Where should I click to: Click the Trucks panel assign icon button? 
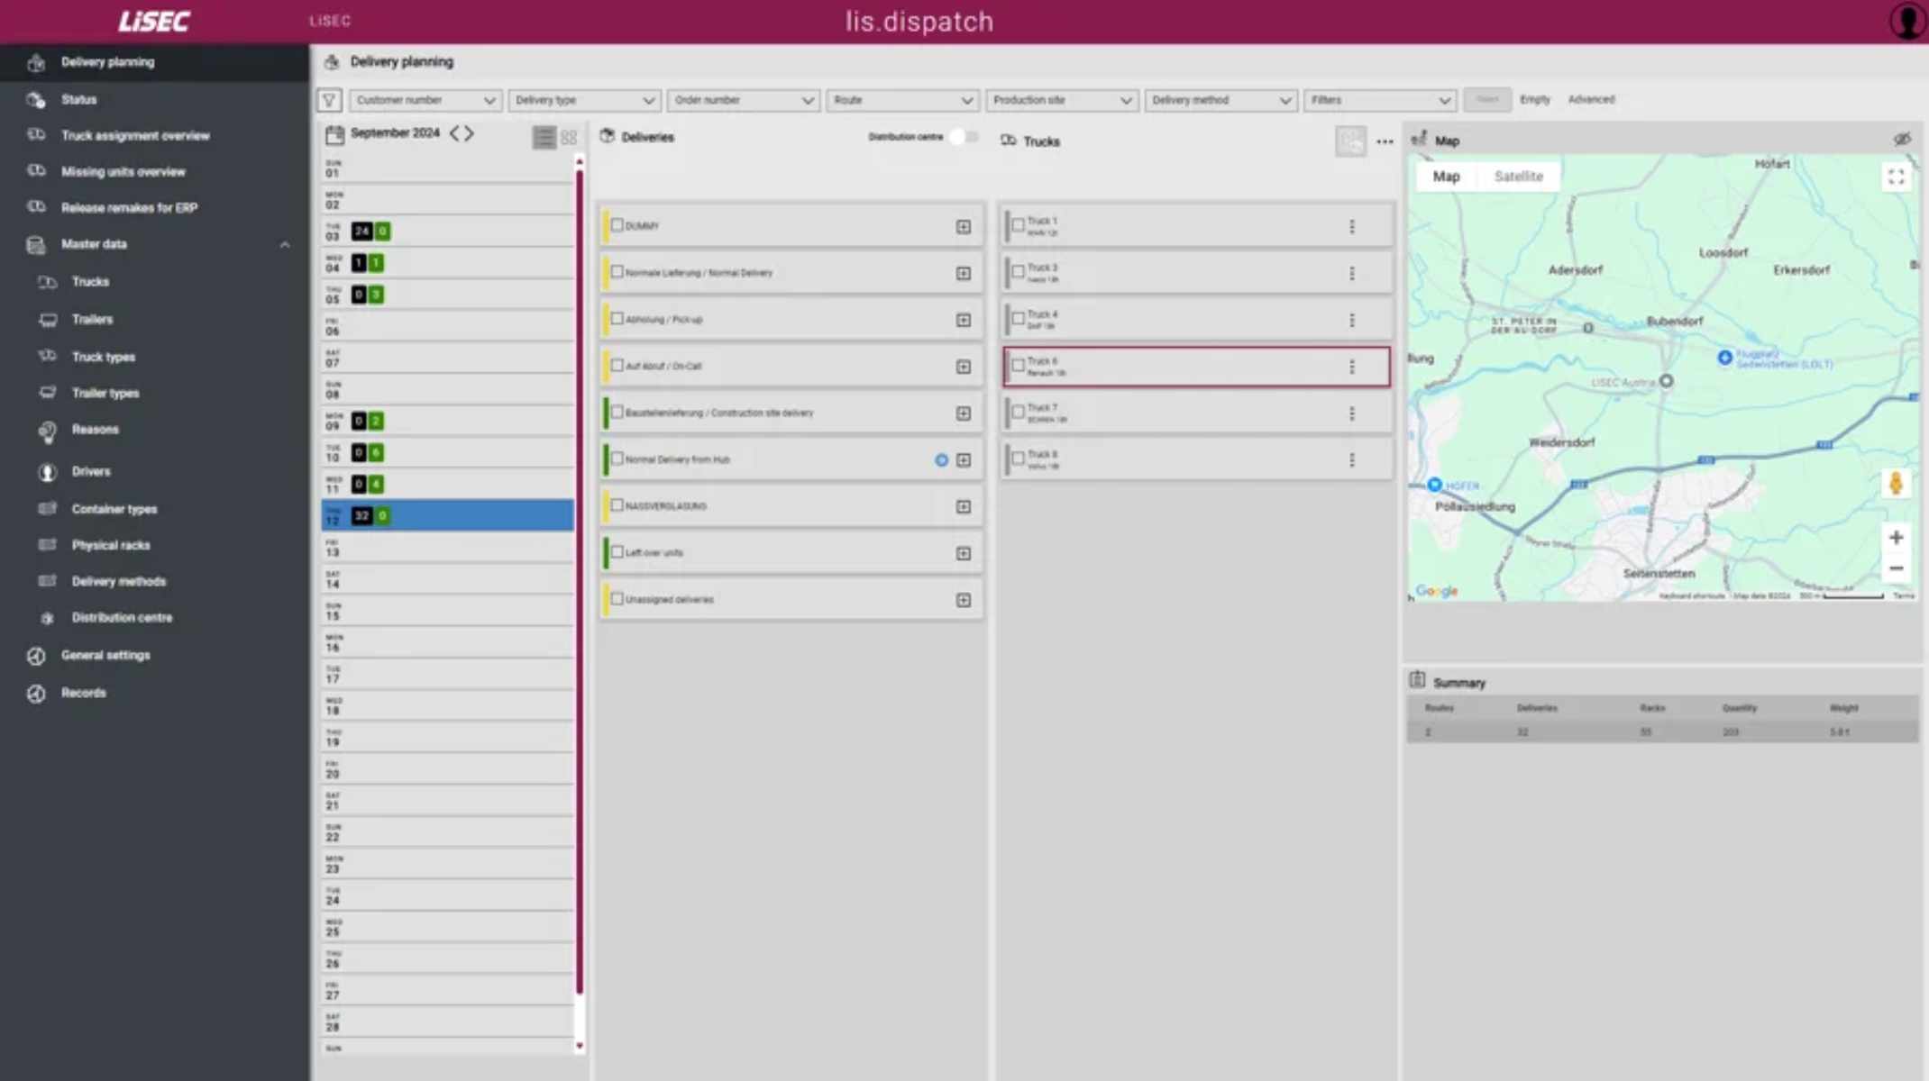1350,141
